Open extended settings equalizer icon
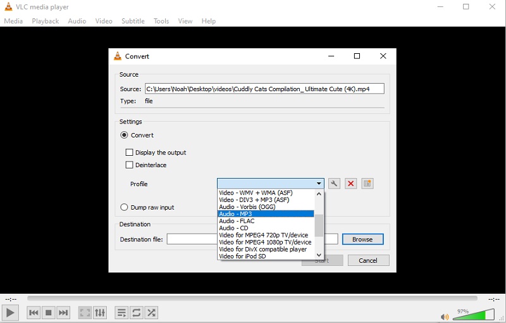This screenshot has width=506, height=323. [x=100, y=313]
